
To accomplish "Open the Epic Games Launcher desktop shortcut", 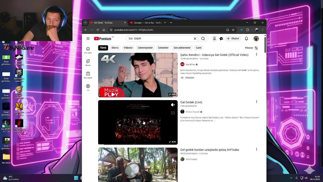I will [x=19, y=75].
